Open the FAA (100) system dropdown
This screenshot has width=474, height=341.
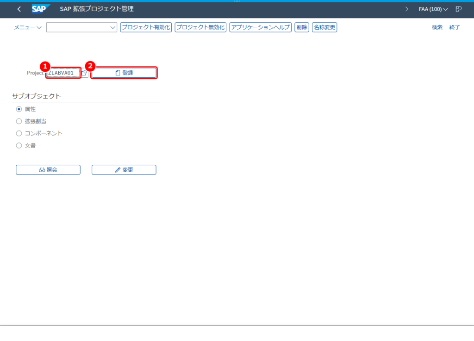(433, 9)
